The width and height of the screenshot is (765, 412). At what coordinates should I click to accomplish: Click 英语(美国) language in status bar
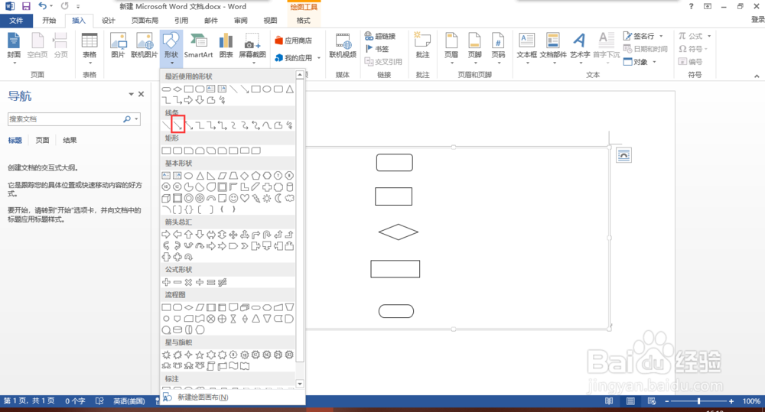(x=129, y=401)
